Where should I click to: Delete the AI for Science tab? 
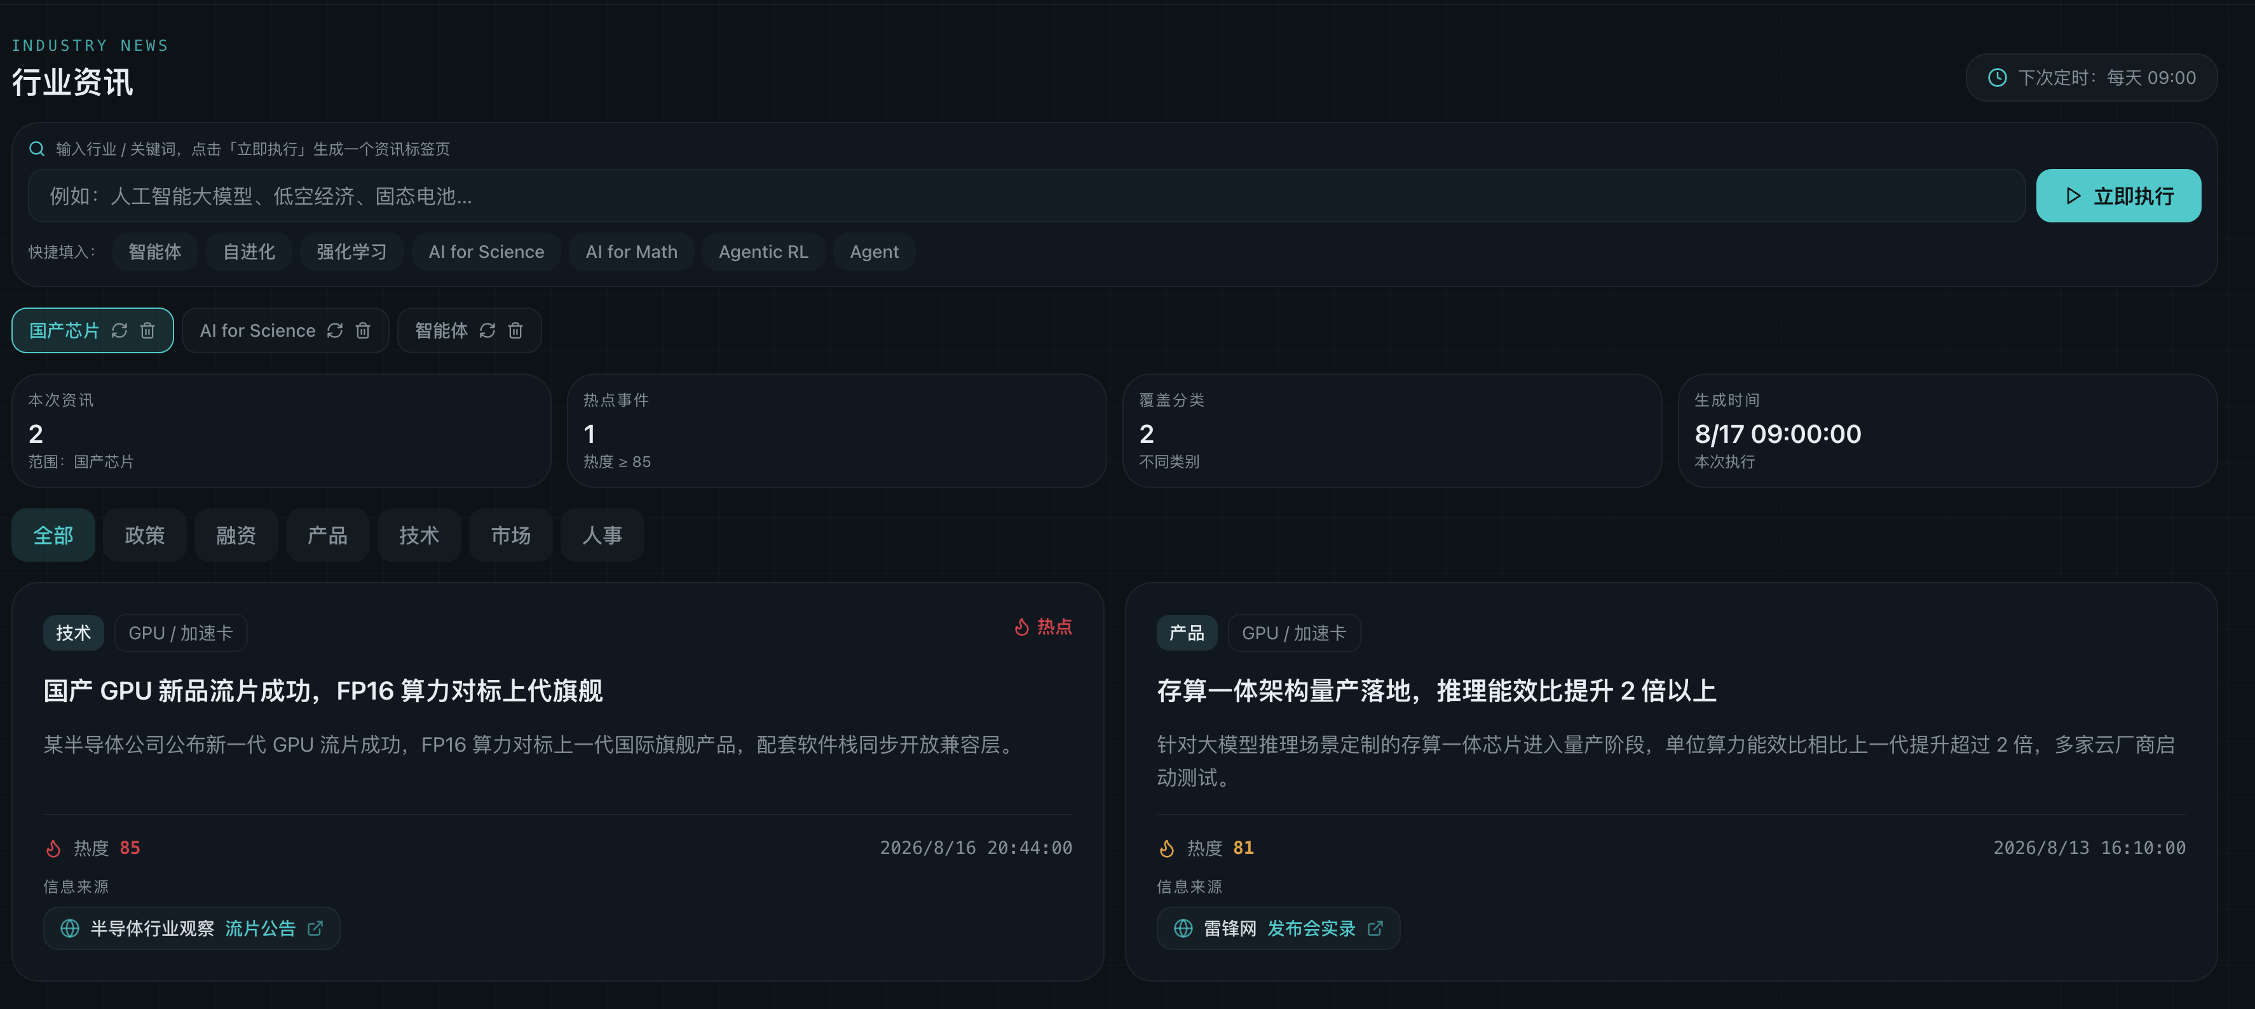tap(362, 331)
